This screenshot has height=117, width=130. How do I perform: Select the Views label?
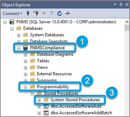point(42,67)
